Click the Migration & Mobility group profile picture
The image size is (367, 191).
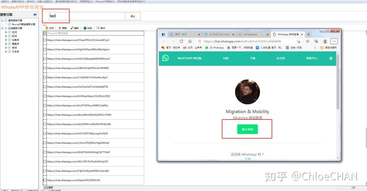coord(247,92)
